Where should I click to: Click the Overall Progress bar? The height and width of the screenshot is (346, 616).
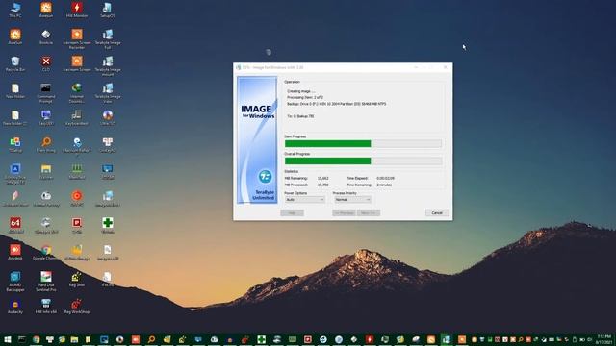point(363,161)
